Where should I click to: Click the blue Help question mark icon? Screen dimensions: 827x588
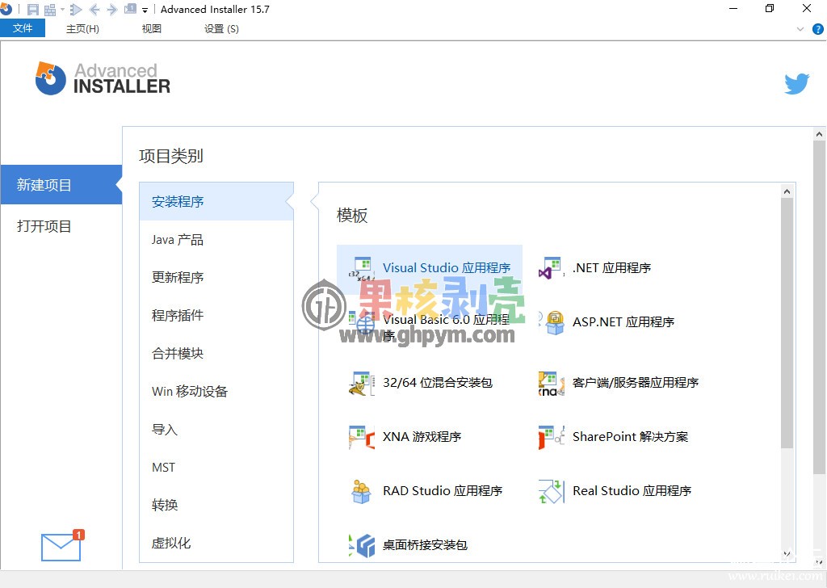coord(817,30)
